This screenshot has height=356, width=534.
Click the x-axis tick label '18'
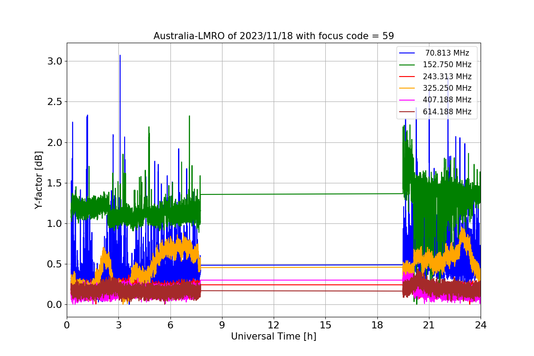point(377,325)
